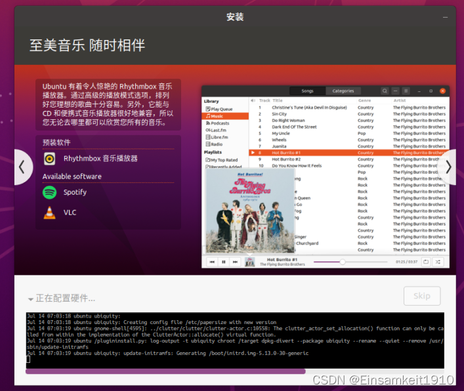
Task: Minimize the installer window
Action: point(445,18)
